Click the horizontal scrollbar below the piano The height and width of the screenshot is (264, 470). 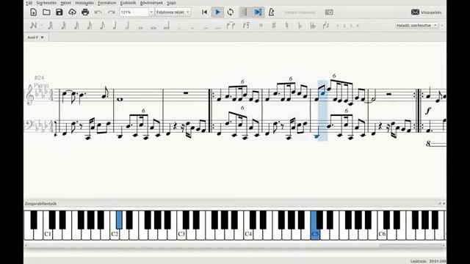click(235, 246)
